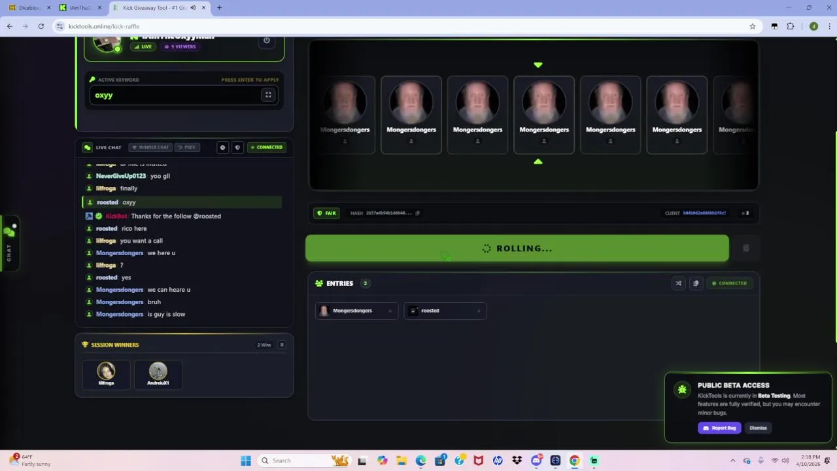Click the centered Mongersdongers roll card under the arrow
837x471 pixels.
pyautogui.click(x=544, y=115)
